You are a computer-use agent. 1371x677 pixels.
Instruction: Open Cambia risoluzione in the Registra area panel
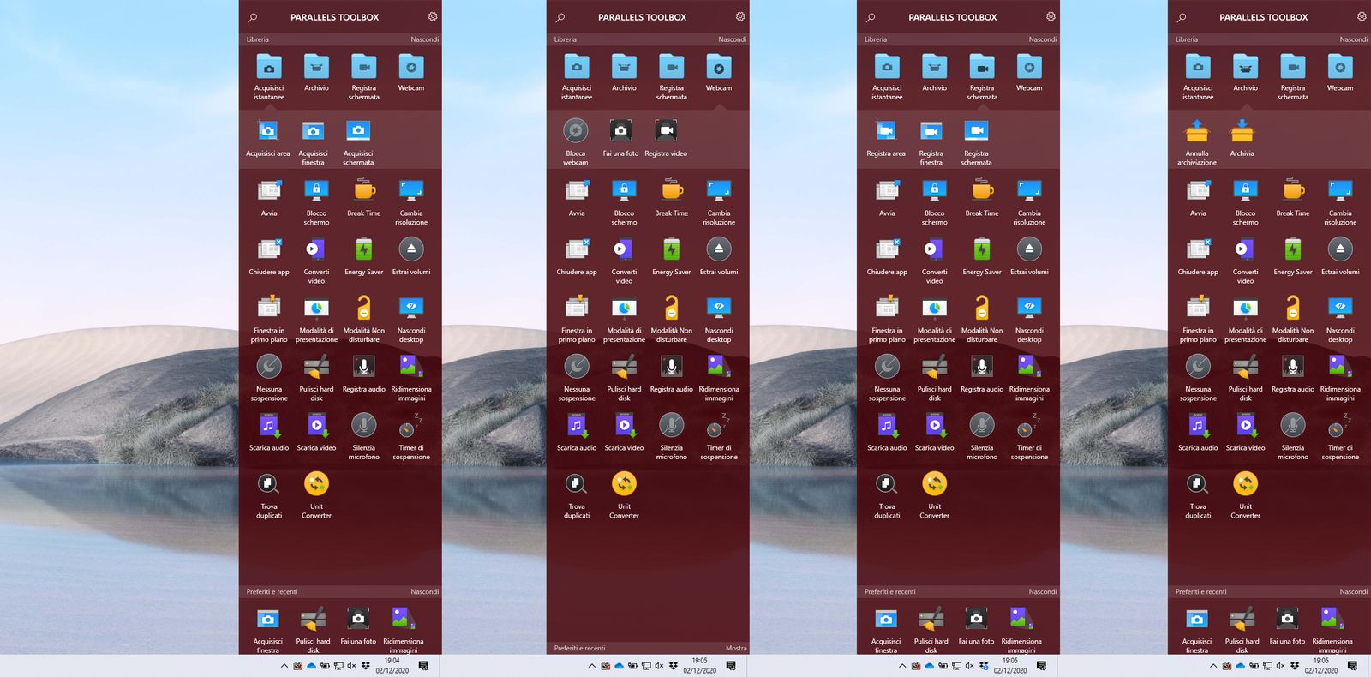tap(1029, 202)
